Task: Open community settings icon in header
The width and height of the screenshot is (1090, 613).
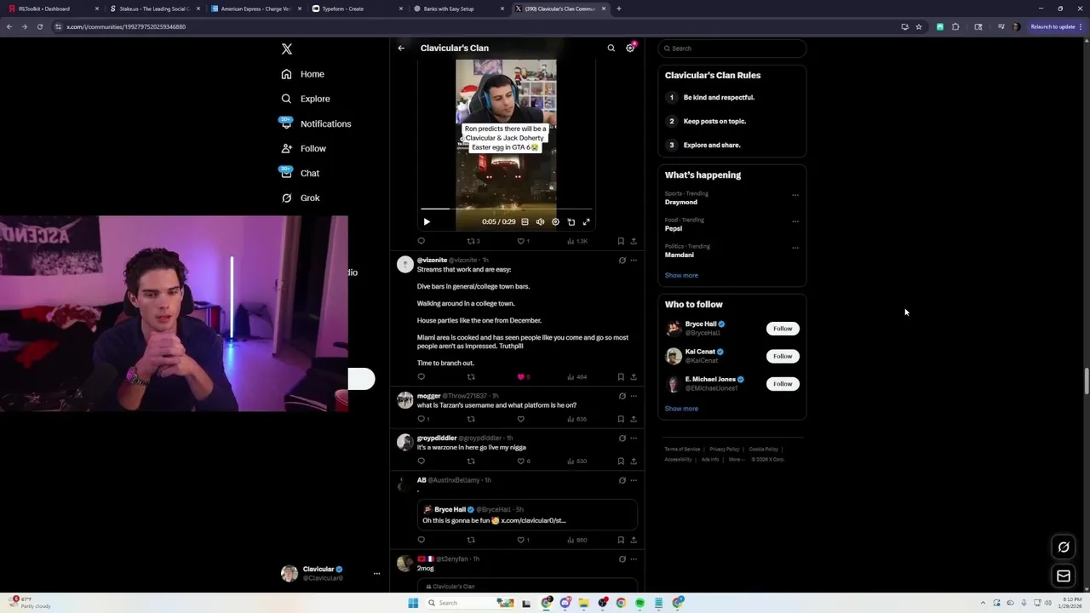Action: tap(630, 48)
